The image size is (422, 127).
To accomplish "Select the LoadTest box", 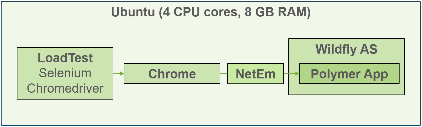I will pos(65,73).
